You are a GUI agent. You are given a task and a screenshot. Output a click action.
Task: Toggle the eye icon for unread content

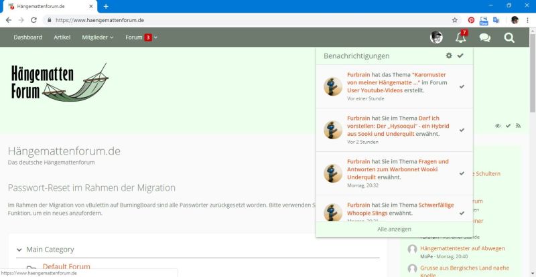point(498,126)
